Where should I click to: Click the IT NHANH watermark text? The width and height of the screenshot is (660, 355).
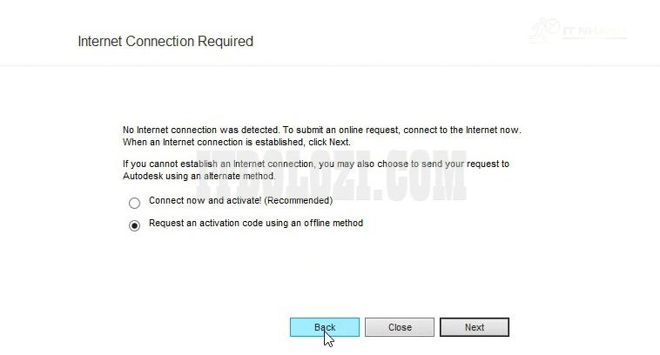(595, 32)
